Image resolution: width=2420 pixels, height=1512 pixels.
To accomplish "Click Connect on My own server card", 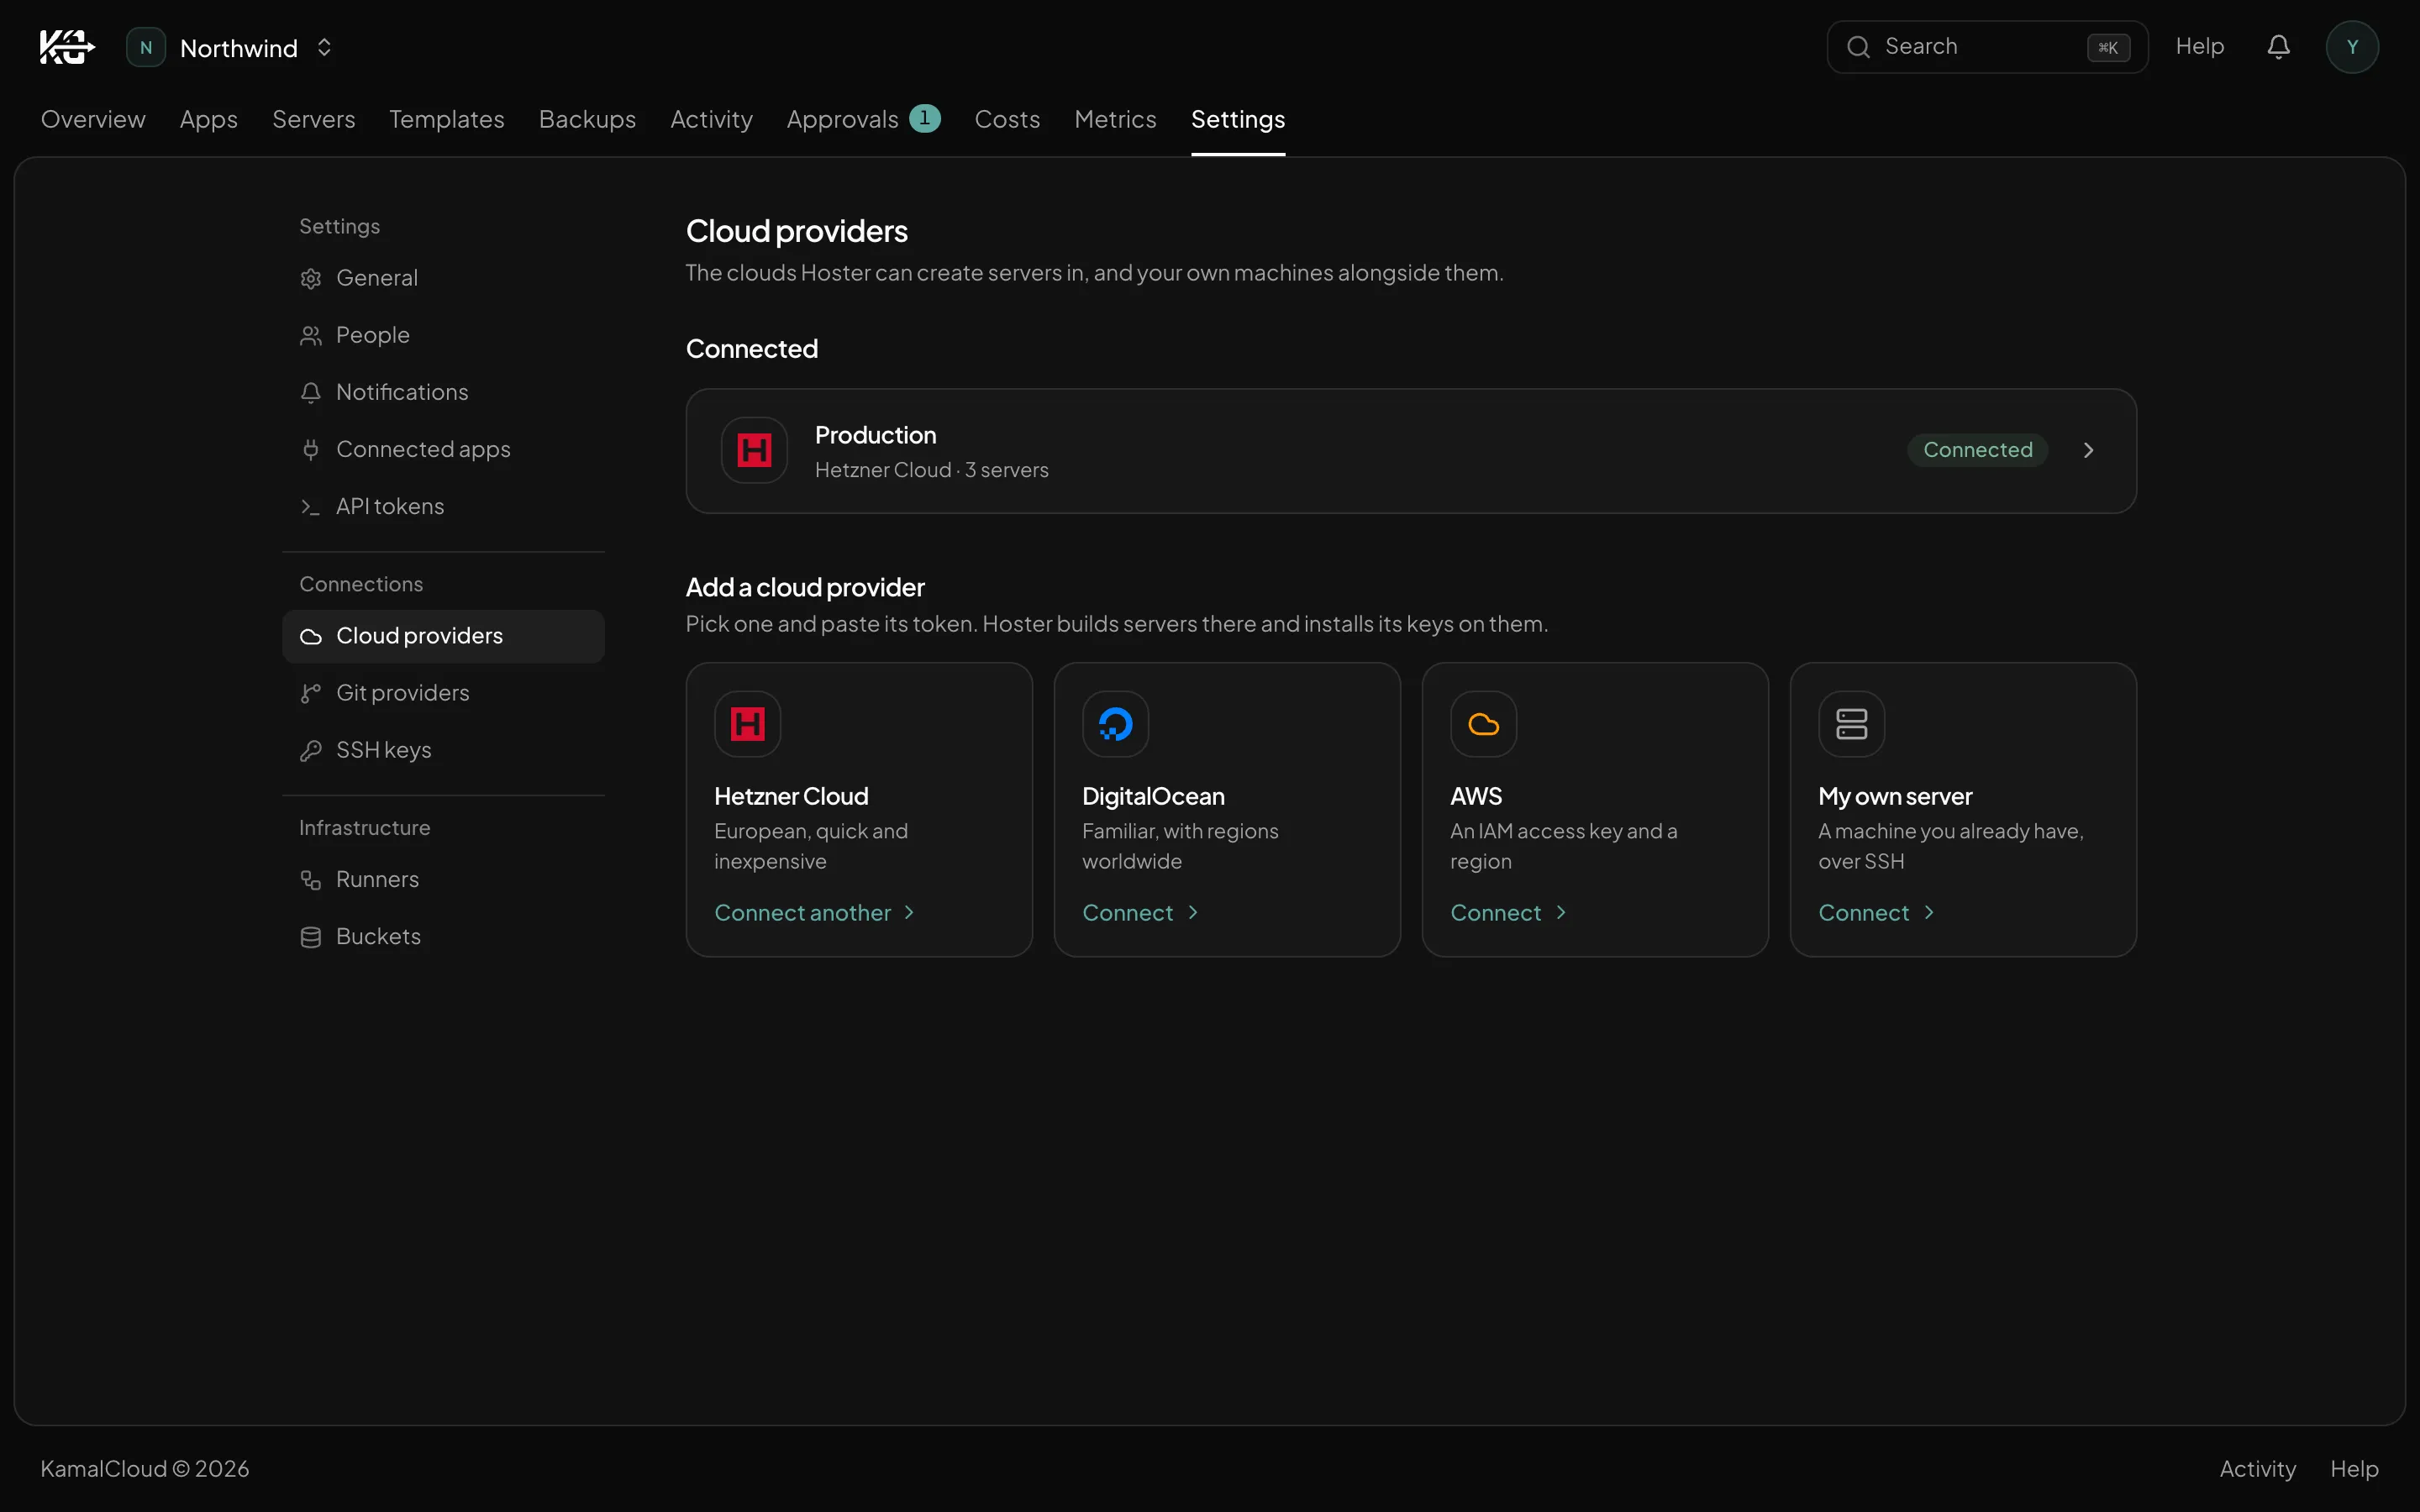I will click(1876, 913).
